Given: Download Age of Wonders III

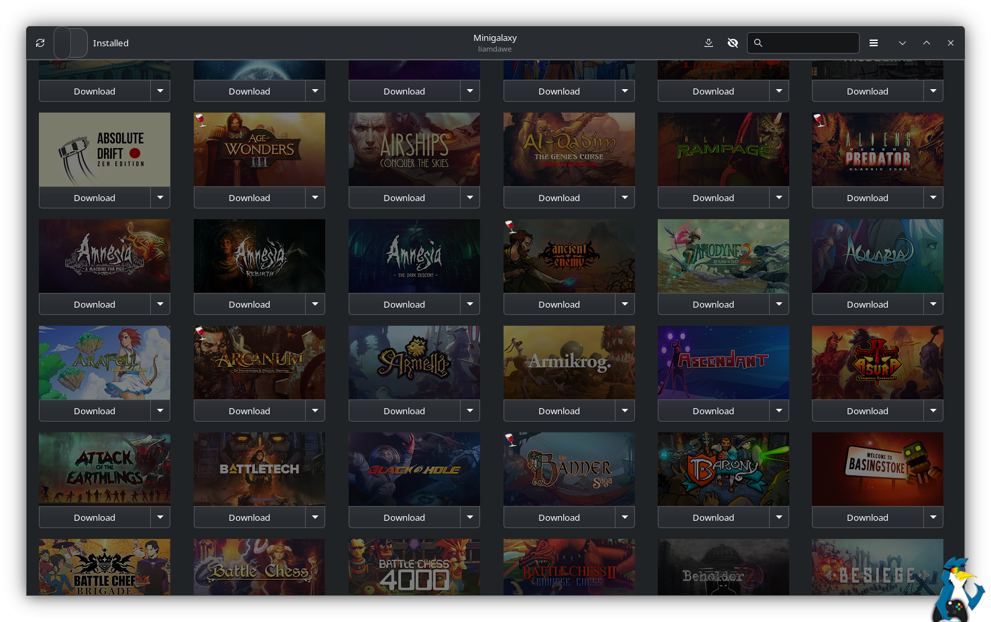Looking at the screenshot, I should pyautogui.click(x=249, y=198).
